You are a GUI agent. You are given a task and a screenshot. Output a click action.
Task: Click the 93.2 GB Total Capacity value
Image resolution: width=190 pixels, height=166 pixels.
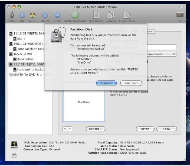click(x=142, y=142)
